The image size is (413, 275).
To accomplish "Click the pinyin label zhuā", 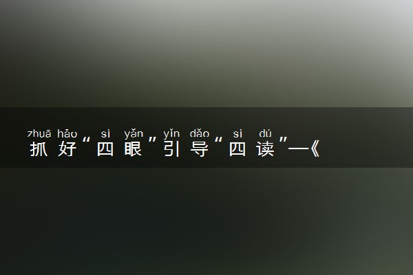I will pos(39,133).
